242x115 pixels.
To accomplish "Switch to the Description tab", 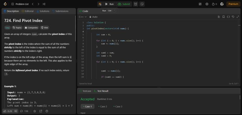I will coord(11,11).
